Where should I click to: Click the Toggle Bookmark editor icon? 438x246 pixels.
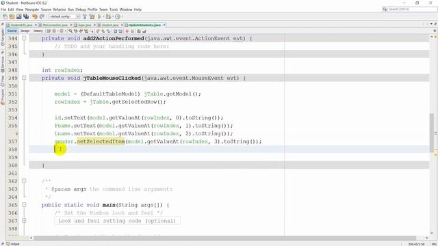point(108,31)
